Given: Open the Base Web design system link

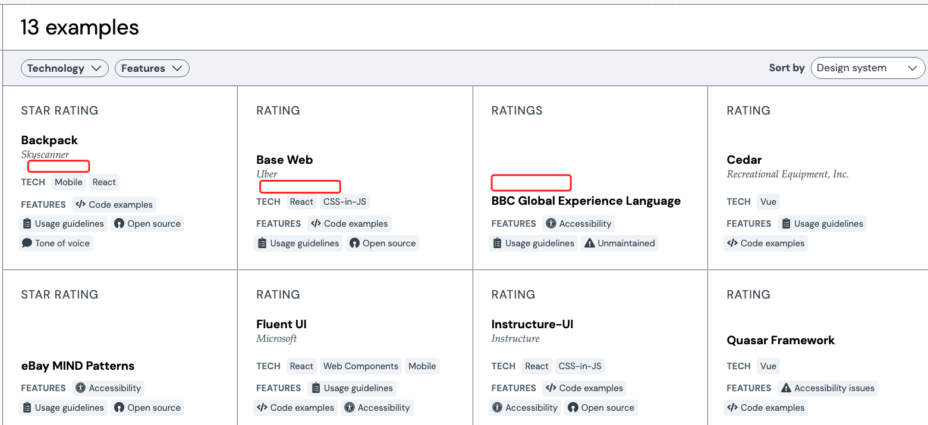Looking at the screenshot, I should (x=284, y=160).
